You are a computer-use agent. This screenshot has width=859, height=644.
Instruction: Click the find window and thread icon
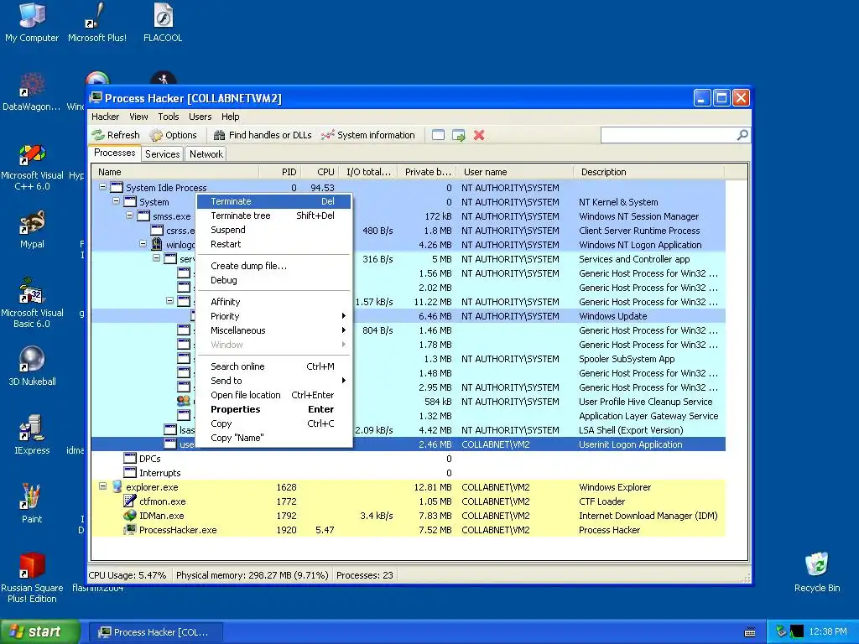[459, 135]
